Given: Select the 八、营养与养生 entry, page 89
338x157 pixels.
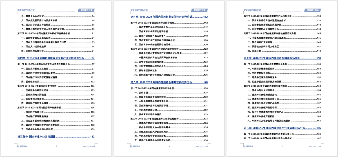Looking at the screenshot, I should click(x=58, y=29).
